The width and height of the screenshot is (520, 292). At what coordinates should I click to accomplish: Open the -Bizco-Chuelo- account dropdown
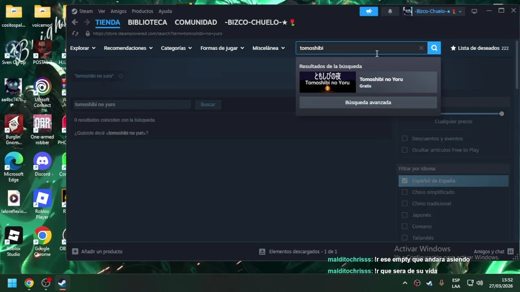(x=438, y=11)
